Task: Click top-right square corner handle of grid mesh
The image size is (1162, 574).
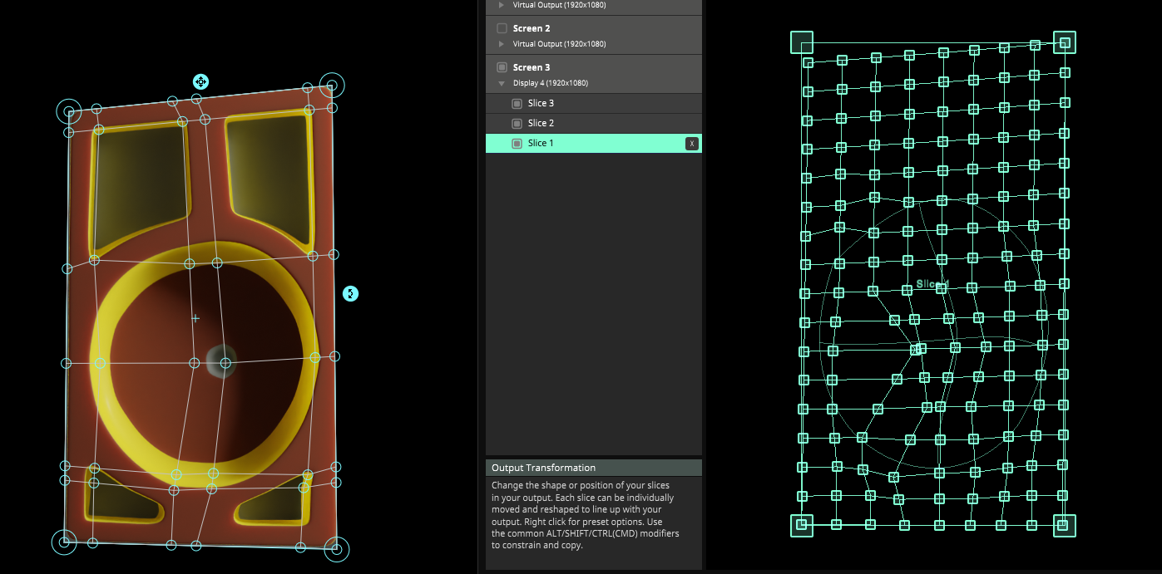Action: pyautogui.click(x=1064, y=42)
